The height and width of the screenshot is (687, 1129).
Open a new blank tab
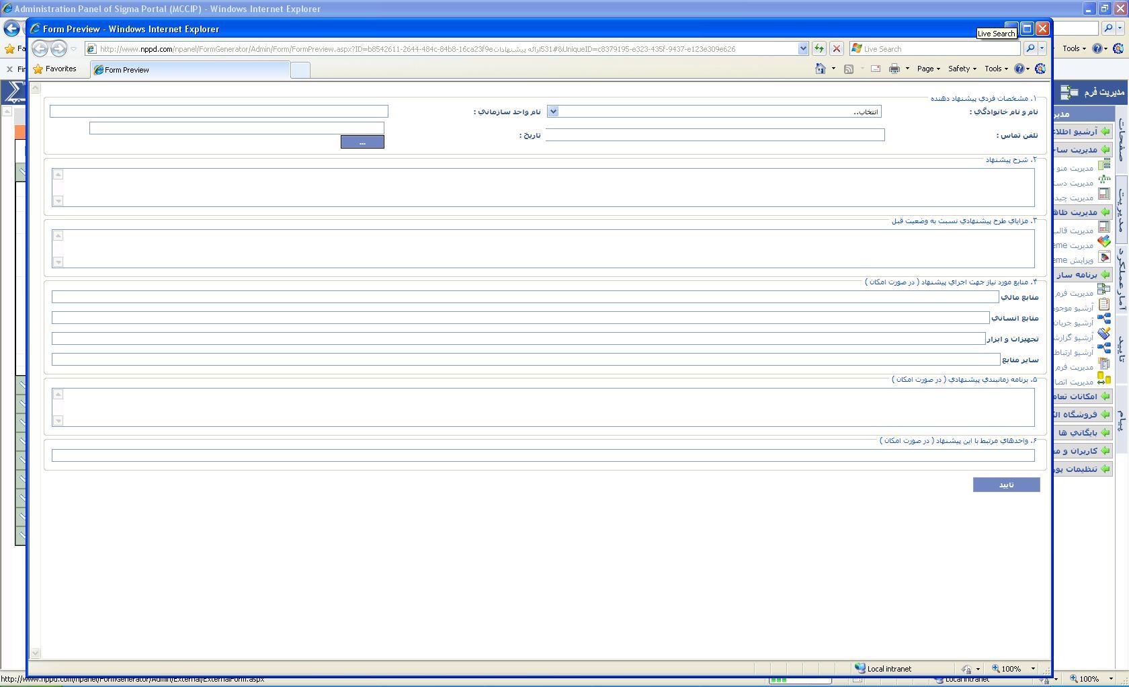(300, 70)
